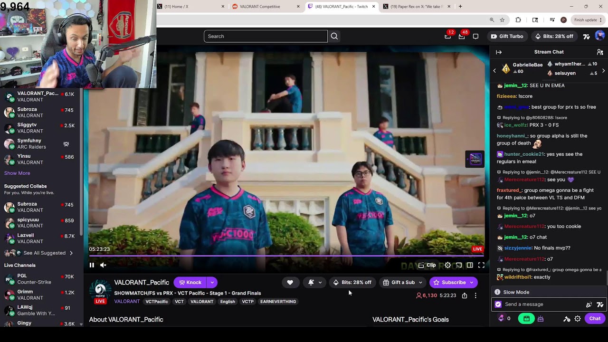Image resolution: width=608 pixels, height=342 pixels.
Task: Unmute the stream volume icon
Action: 103,265
